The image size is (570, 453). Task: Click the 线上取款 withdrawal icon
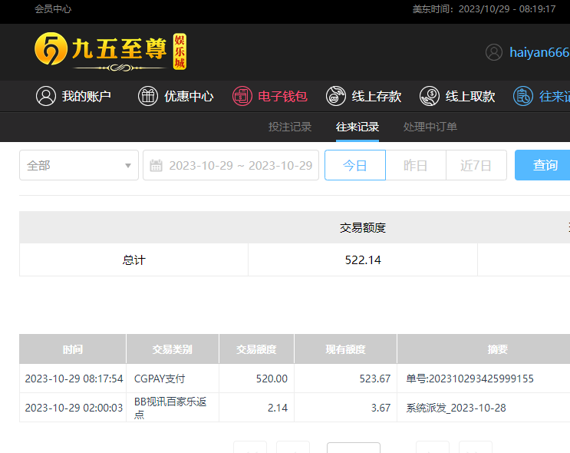(x=430, y=96)
